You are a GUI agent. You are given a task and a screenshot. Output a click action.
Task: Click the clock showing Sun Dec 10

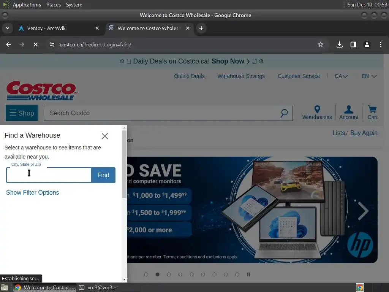click(x=367, y=5)
